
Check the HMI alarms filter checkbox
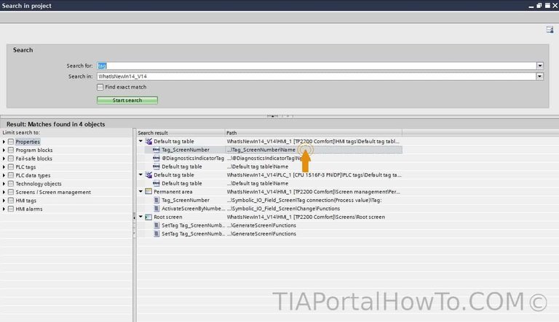tap(11, 209)
